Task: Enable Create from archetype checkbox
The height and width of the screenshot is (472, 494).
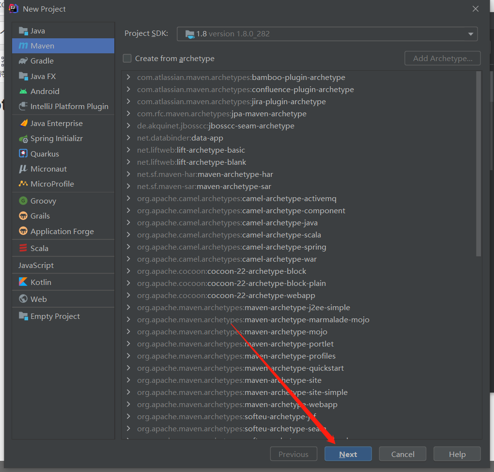Action: pyautogui.click(x=127, y=58)
